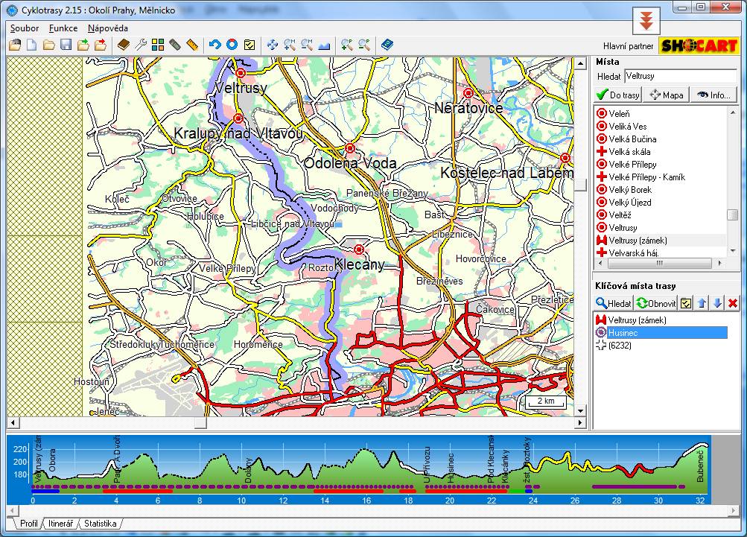Viewport: 747px width, 537px height.
Task: Open settings with the wrench icon
Action: 141,45
